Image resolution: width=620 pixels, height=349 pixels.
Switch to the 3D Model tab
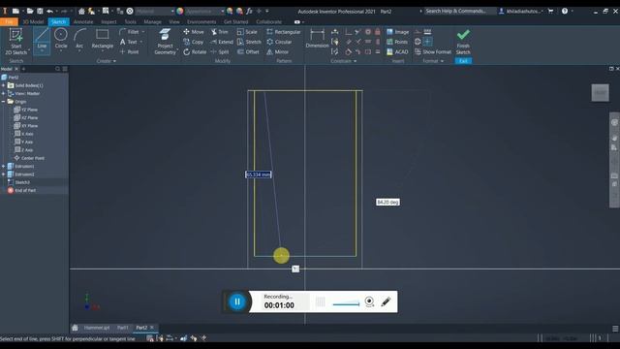pos(33,21)
